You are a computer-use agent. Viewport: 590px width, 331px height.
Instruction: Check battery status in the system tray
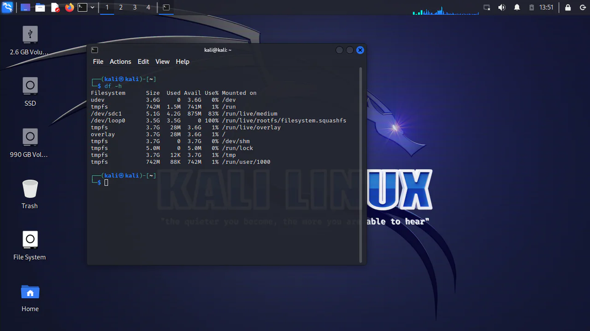(531, 7)
